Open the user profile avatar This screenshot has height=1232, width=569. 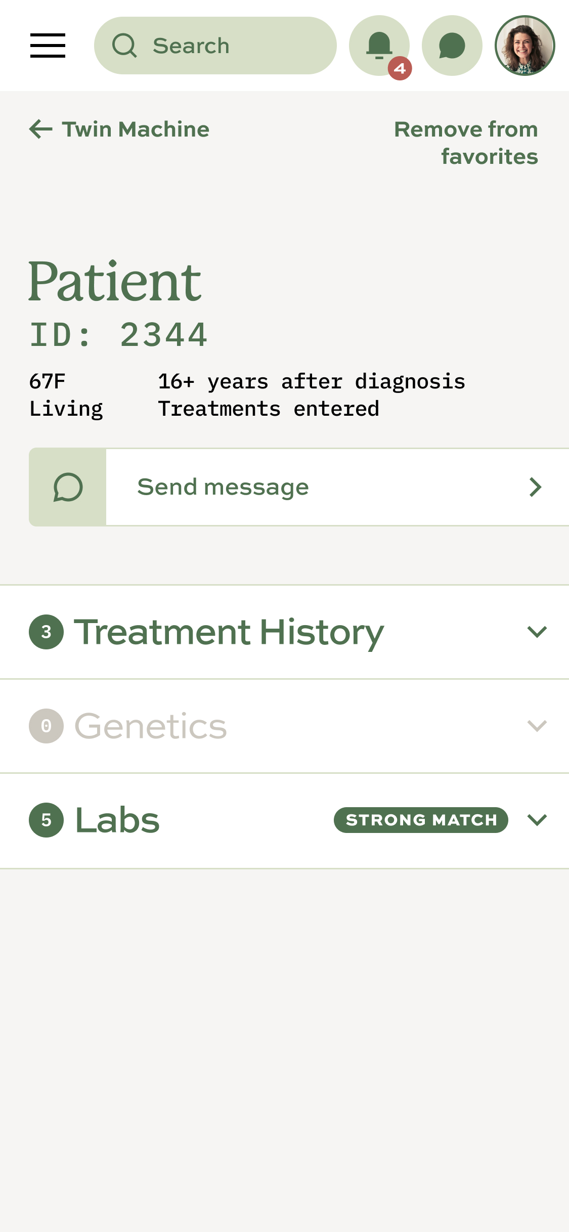524,46
